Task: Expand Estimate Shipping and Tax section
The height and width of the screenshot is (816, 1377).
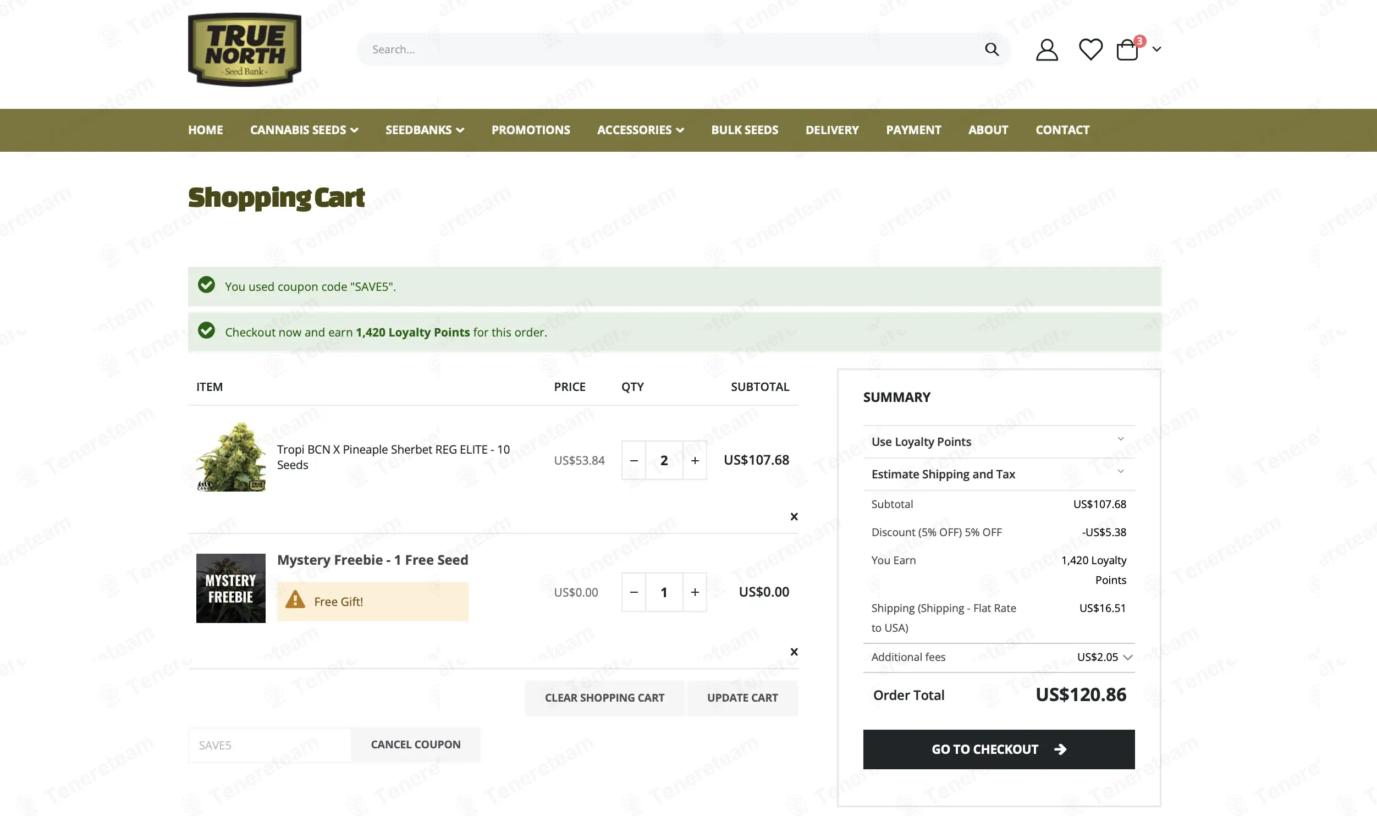Action: point(999,474)
